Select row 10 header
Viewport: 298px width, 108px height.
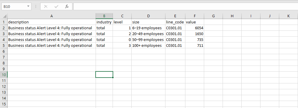[x=4, y=75]
